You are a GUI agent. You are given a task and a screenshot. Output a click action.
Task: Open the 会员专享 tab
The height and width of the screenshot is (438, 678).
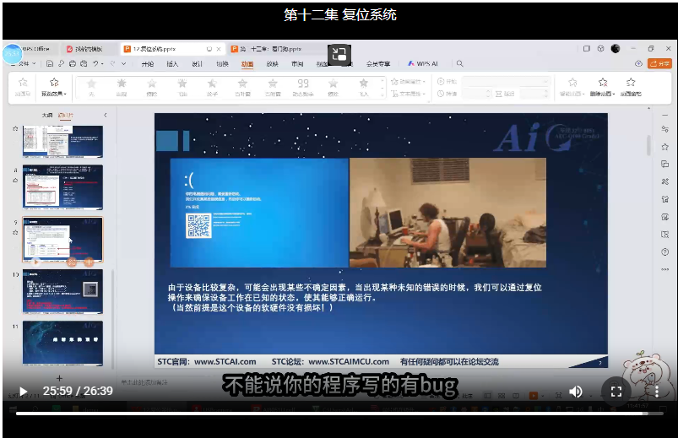tap(378, 64)
